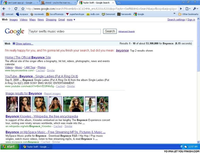The width and height of the screenshot is (200, 153).
Task: Click the Report images link
Action: (52, 94)
